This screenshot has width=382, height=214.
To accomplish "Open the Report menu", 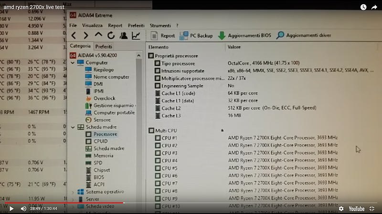I will click(115, 26).
